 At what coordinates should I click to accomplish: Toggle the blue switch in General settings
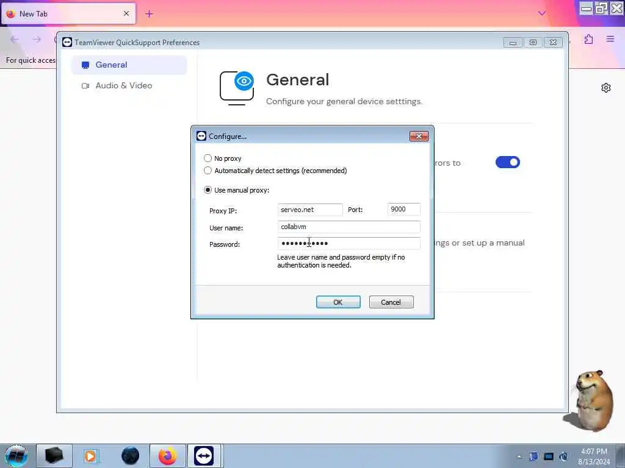tap(507, 162)
